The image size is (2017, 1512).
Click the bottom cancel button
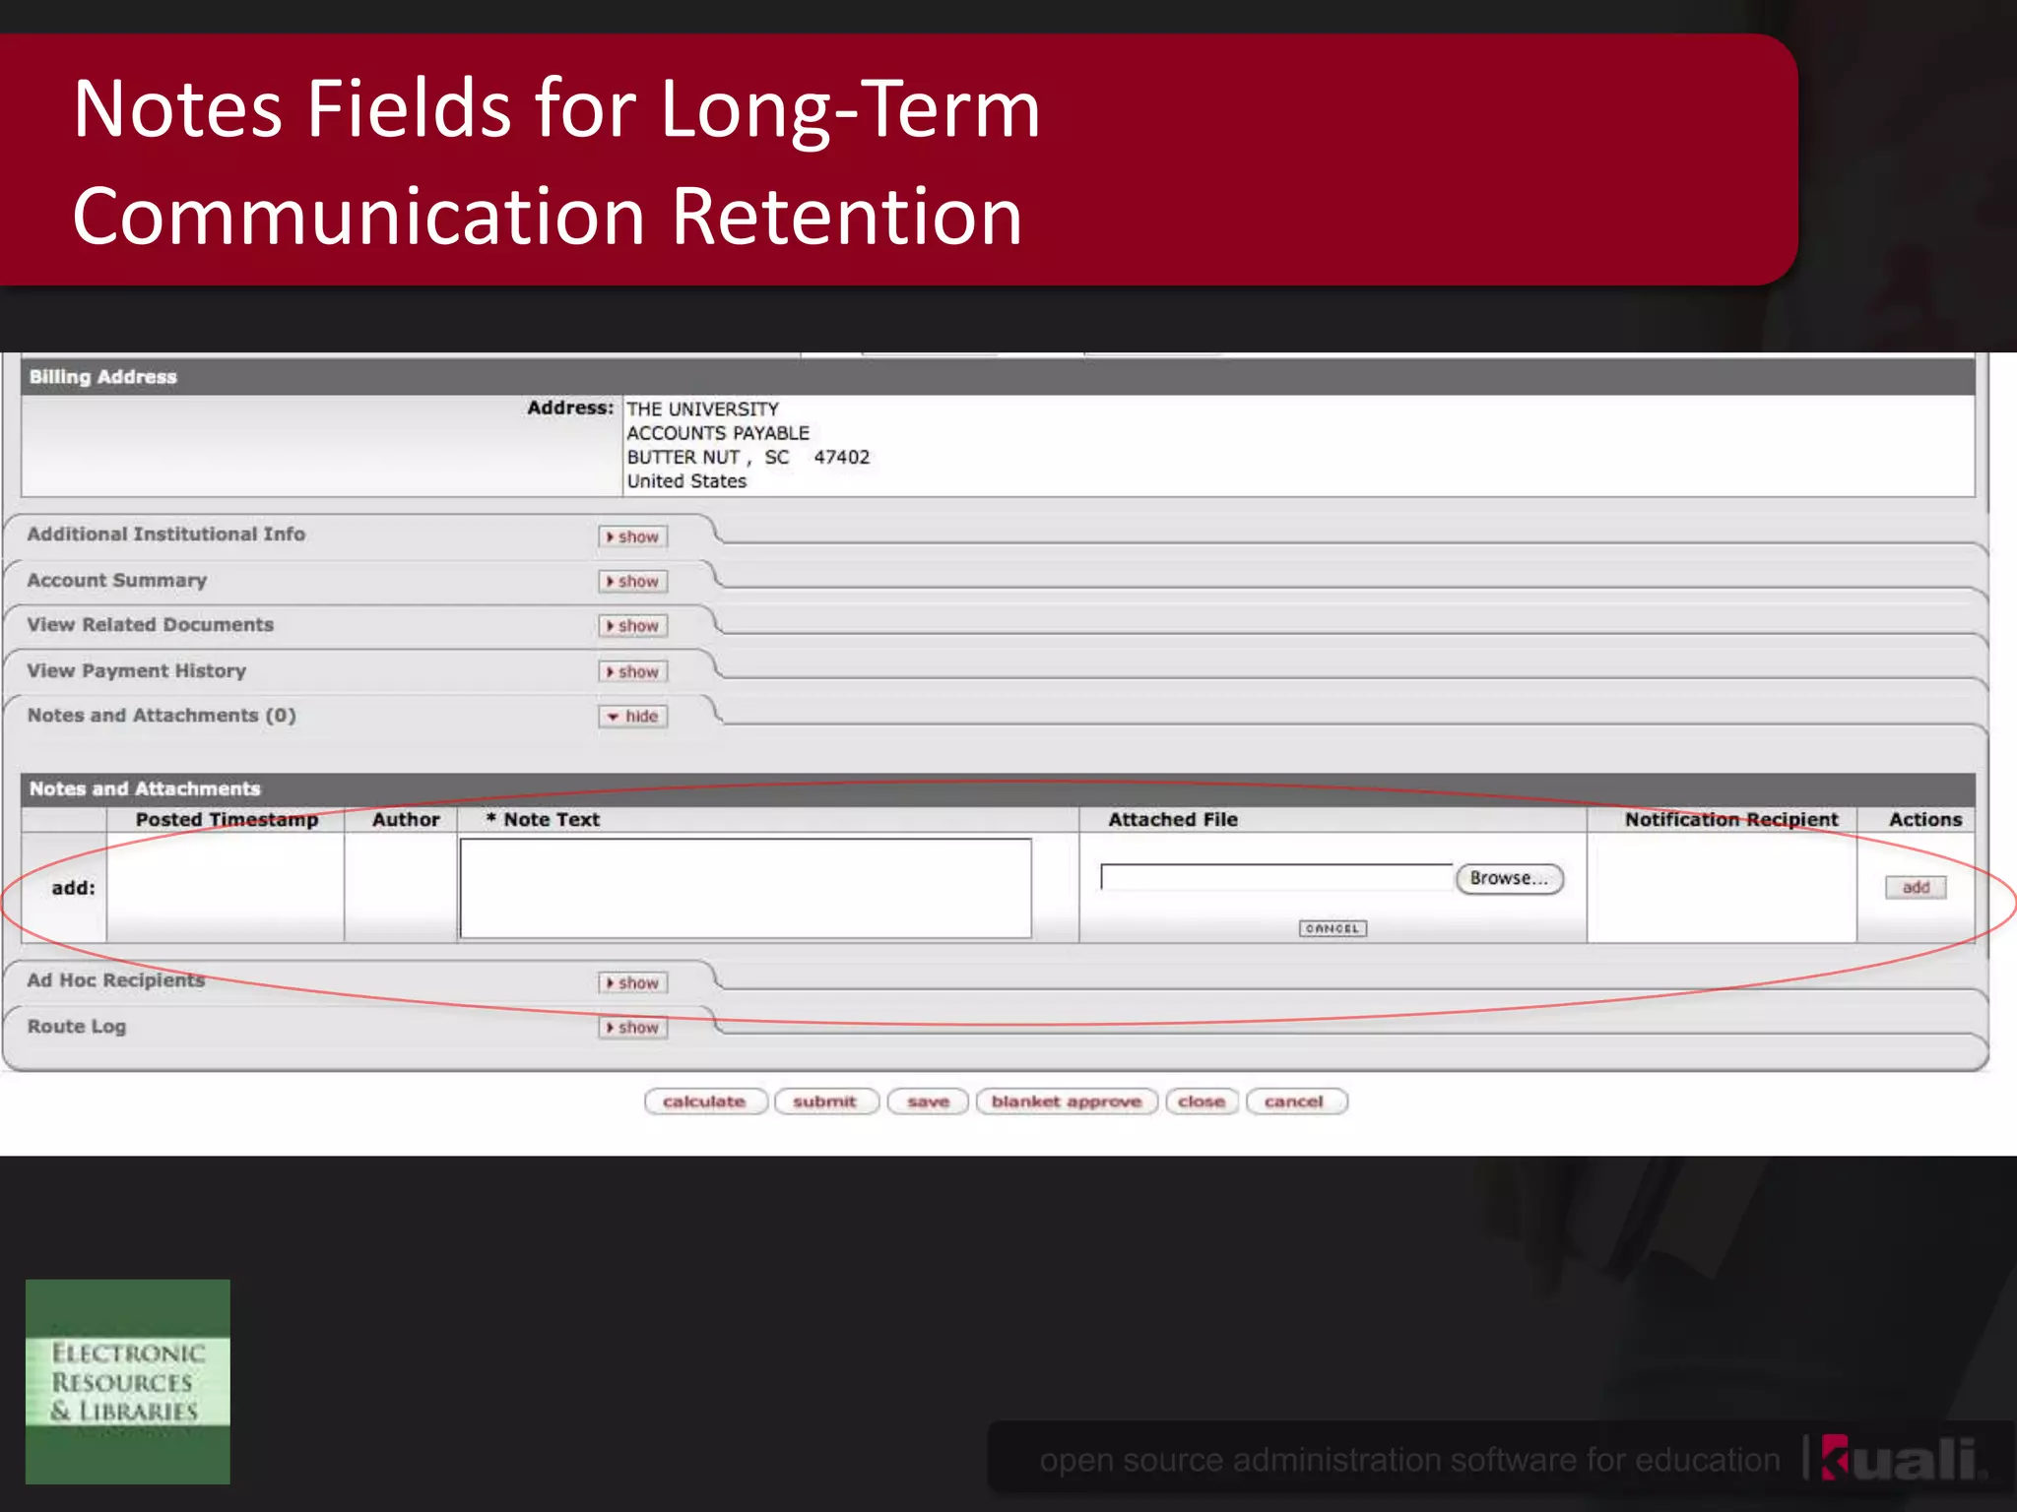1294,1102
